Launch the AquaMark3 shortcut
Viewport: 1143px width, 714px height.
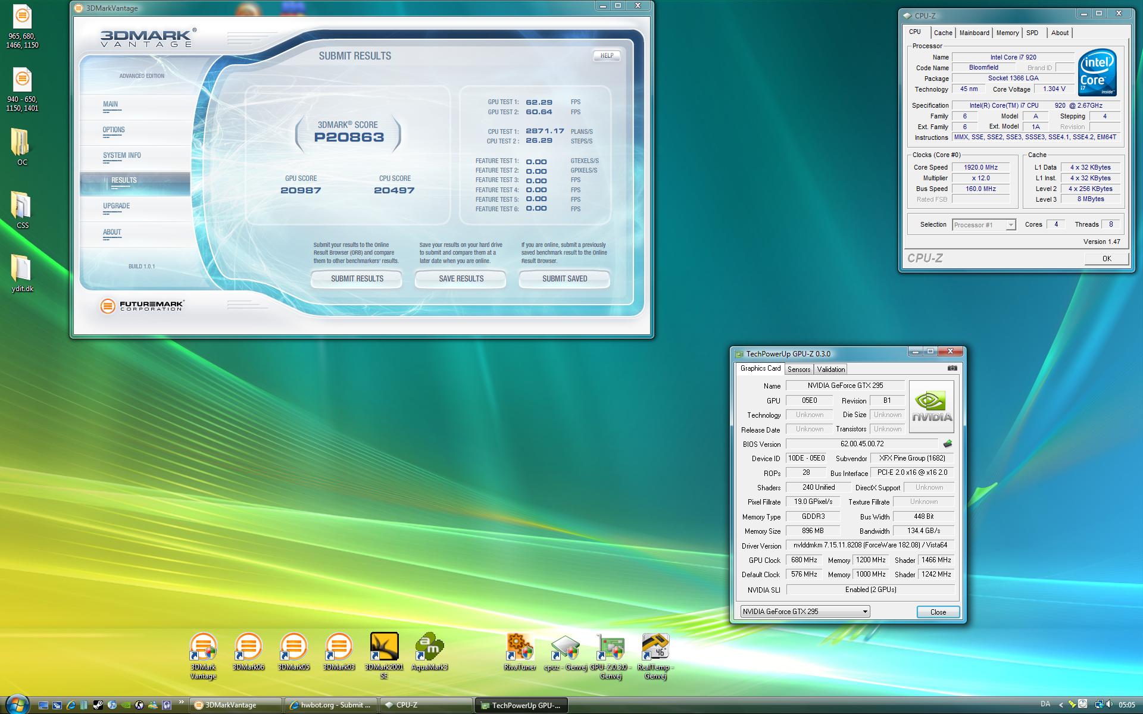tap(429, 652)
